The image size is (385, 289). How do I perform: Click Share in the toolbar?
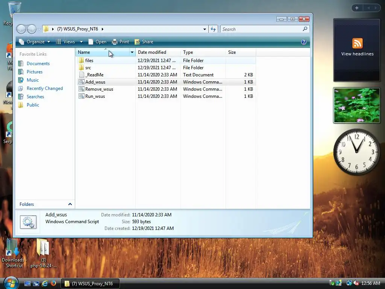click(144, 42)
